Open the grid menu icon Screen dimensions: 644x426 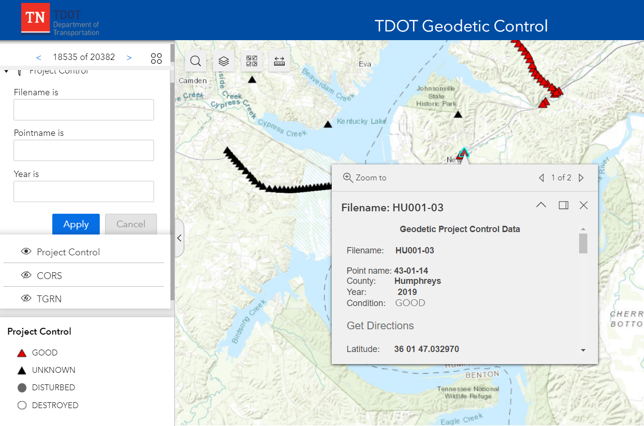click(x=156, y=59)
